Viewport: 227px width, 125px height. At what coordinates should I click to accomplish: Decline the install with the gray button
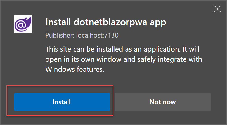tap(162, 102)
